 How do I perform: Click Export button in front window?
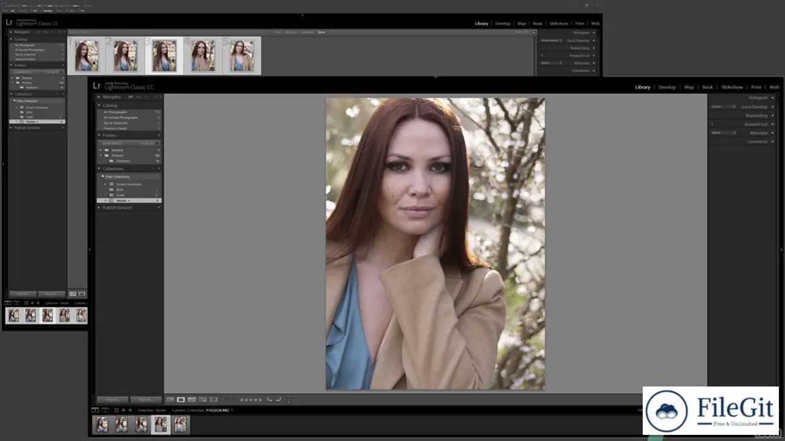point(147,399)
